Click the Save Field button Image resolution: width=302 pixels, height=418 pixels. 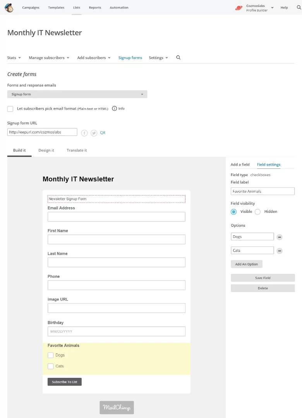click(x=263, y=278)
